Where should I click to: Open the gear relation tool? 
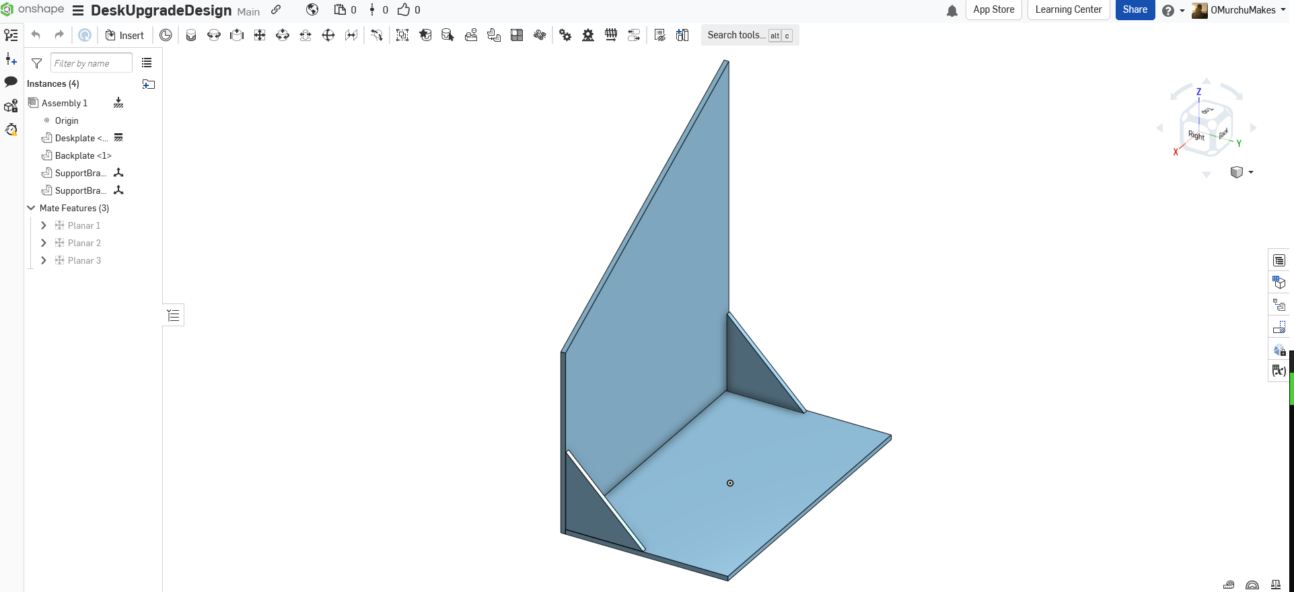click(x=565, y=35)
